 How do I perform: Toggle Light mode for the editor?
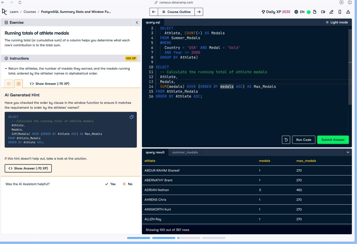click(337, 22)
